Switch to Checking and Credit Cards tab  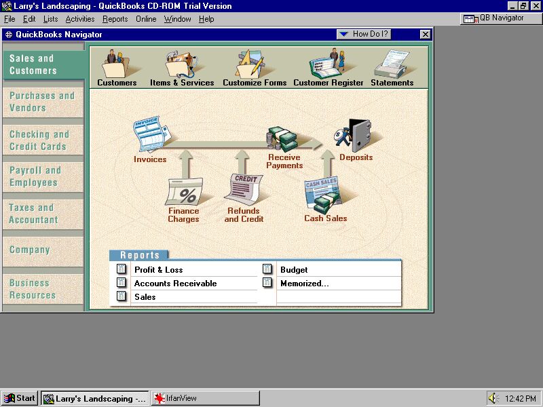pyautogui.click(x=43, y=140)
